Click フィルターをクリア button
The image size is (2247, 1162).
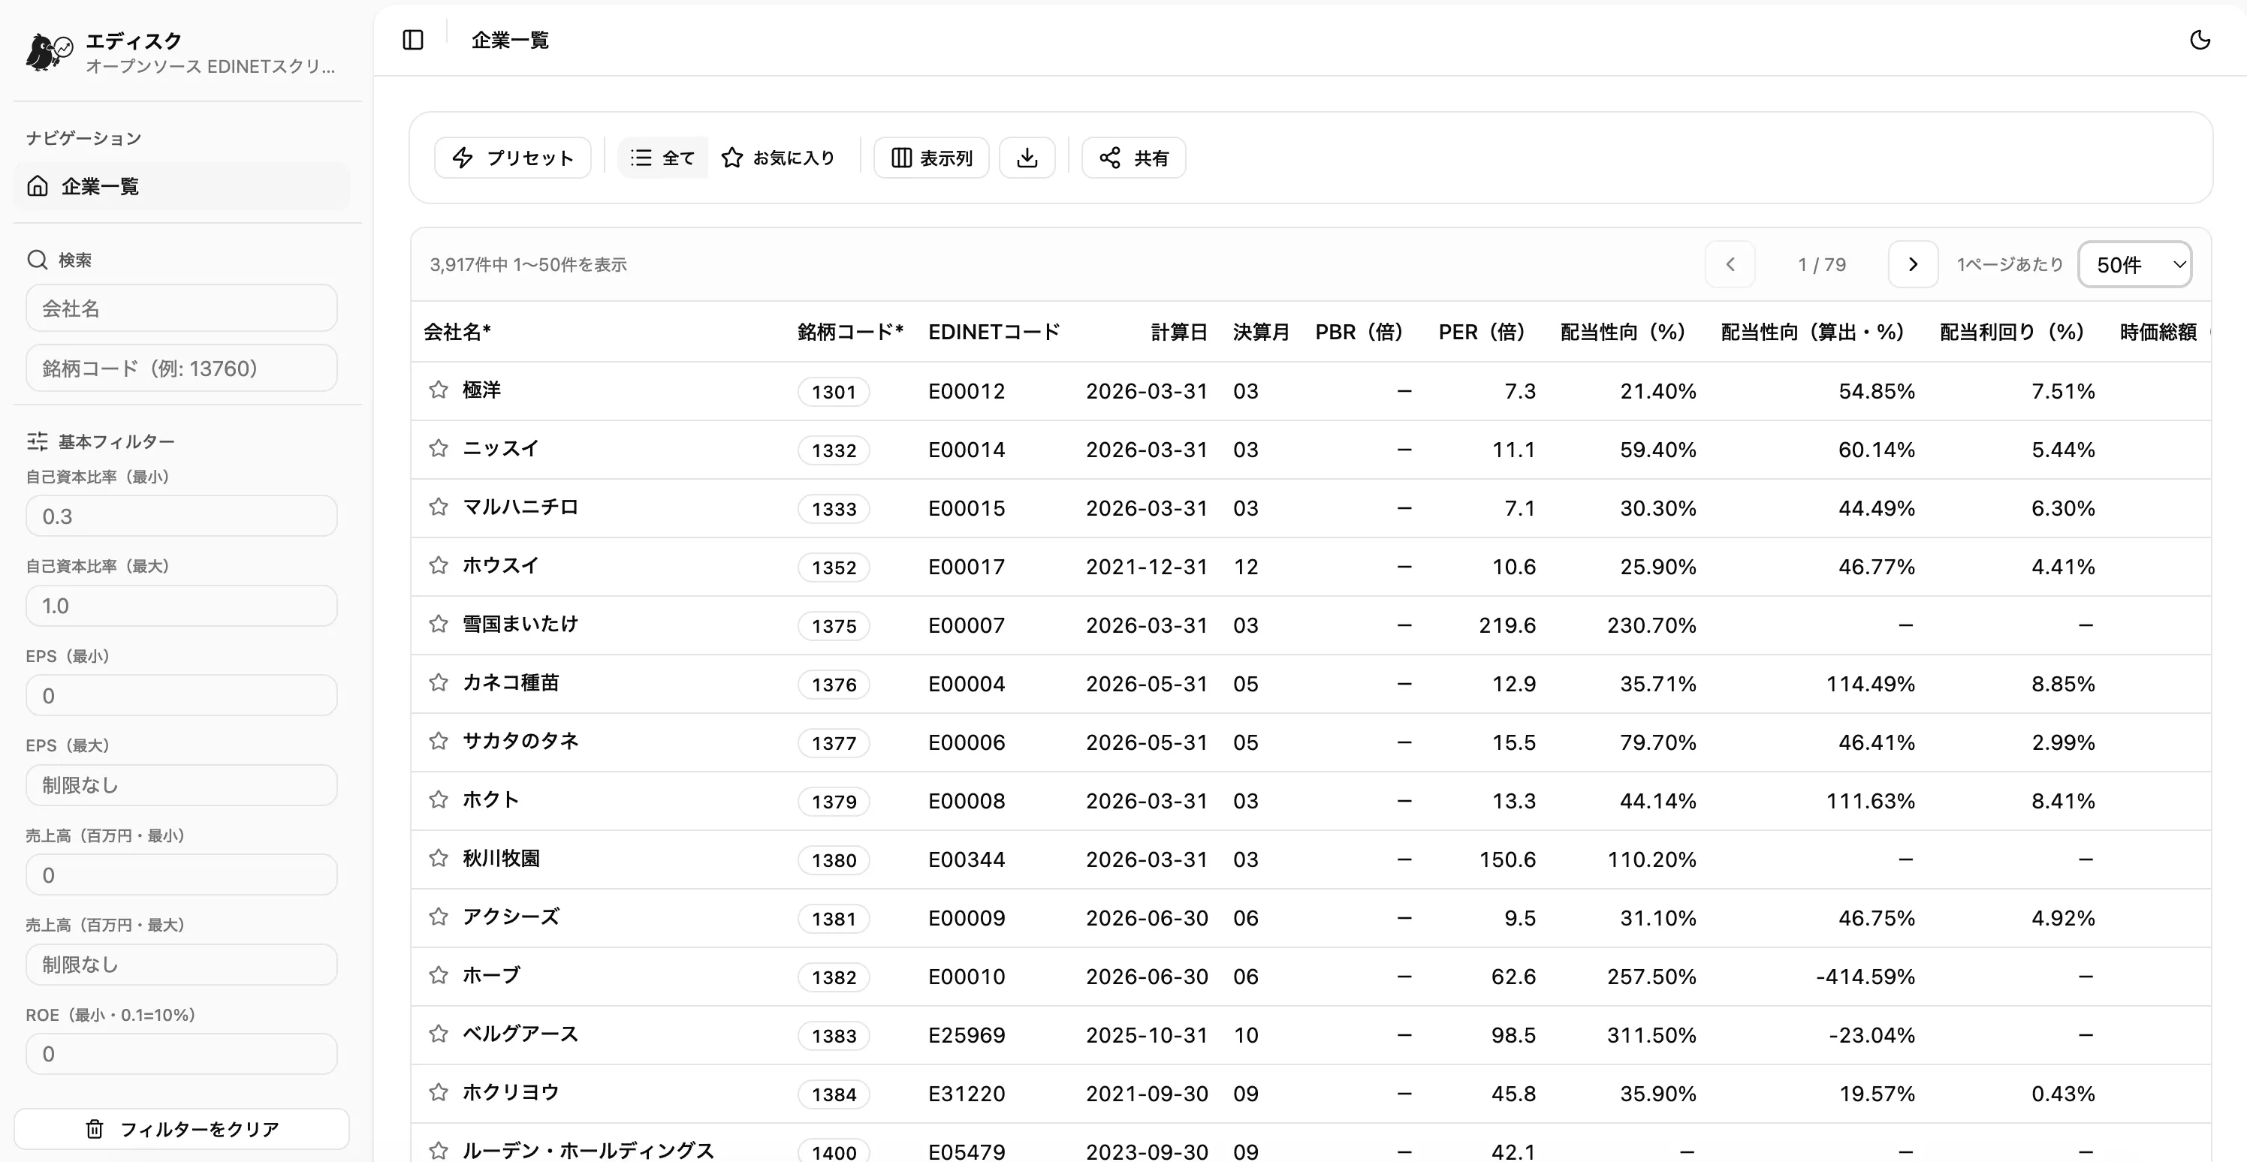(182, 1129)
